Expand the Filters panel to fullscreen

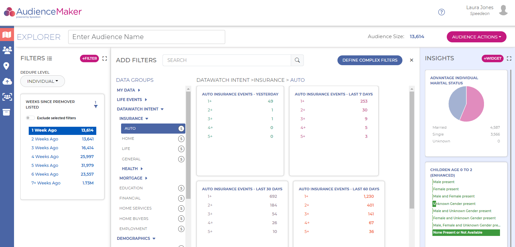click(x=104, y=59)
